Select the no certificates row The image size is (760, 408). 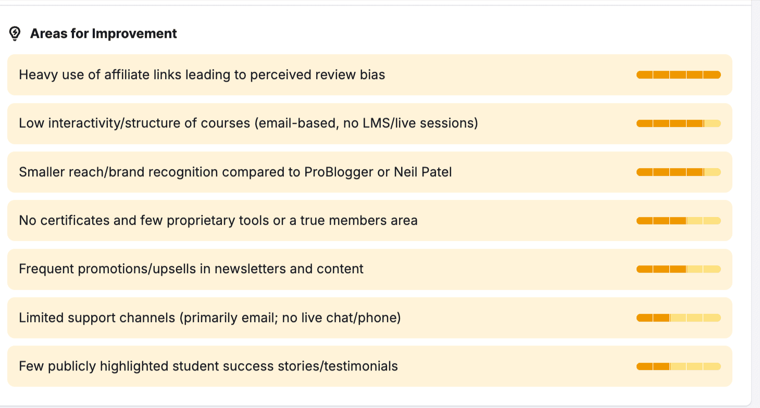click(x=370, y=221)
